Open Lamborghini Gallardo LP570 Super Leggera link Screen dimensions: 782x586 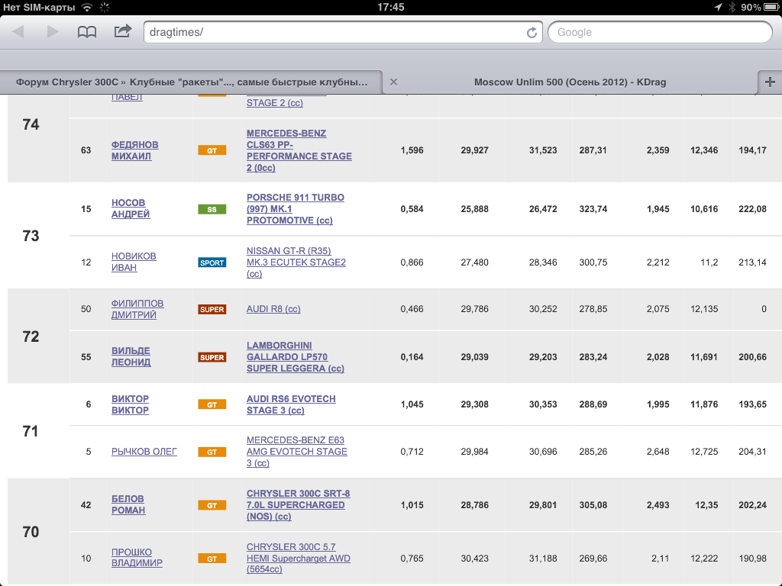pyautogui.click(x=296, y=357)
